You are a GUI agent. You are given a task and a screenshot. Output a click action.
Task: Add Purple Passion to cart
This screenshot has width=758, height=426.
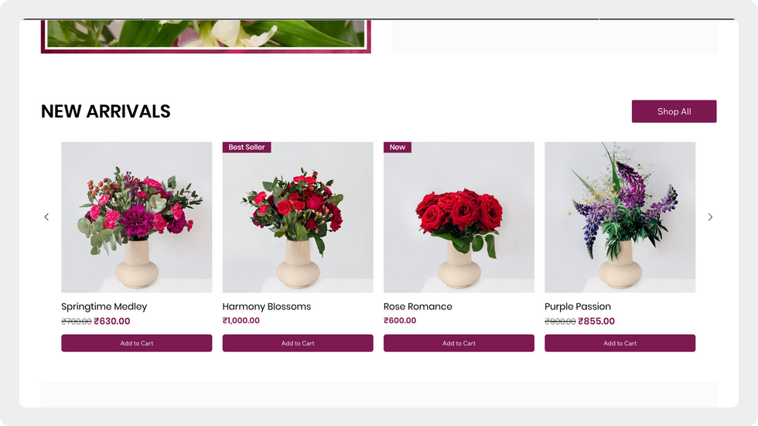620,343
